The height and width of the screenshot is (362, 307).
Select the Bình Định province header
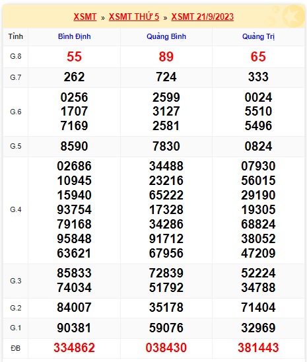74,36
